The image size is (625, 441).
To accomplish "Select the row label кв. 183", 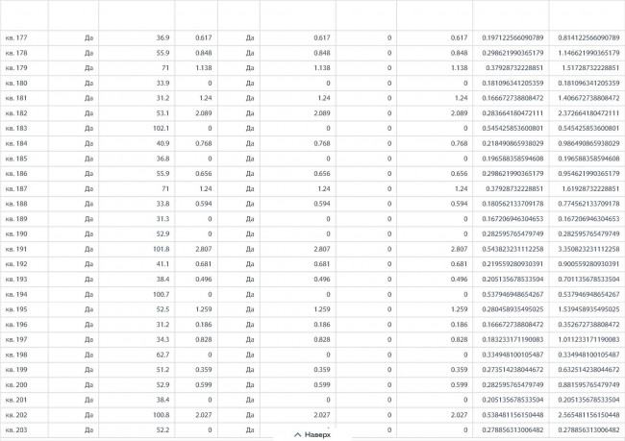I will [16, 129].
